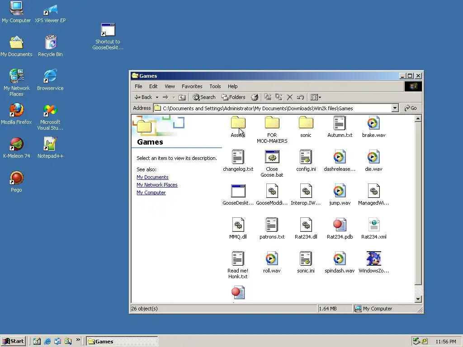
Task: Click the Up one level toolbar button
Action: [x=182, y=97]
